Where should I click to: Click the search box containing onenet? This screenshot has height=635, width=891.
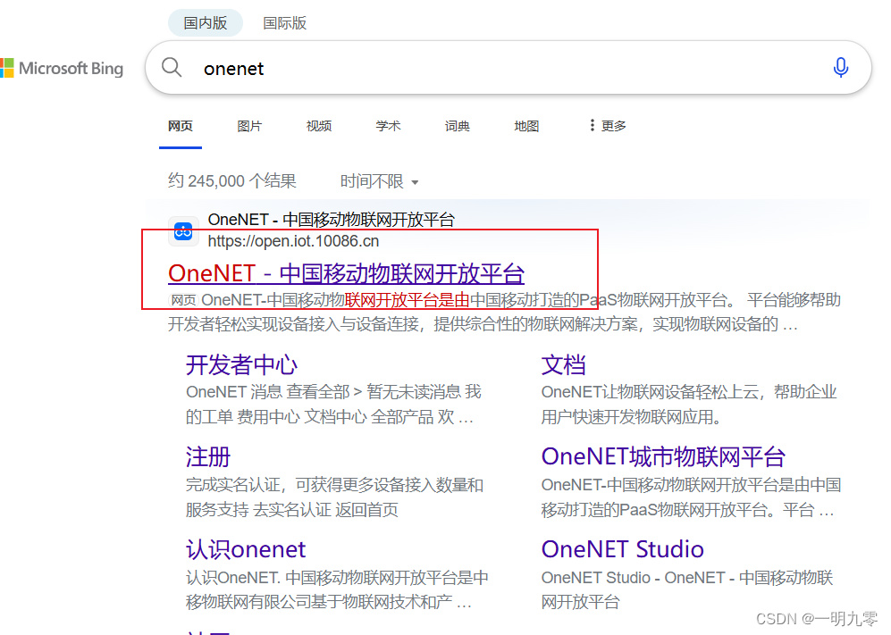pyautogui.click(x=509, y=68)
